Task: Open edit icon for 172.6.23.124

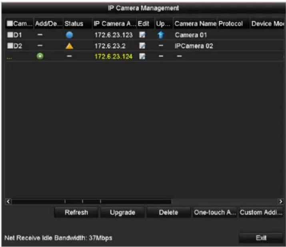Action: tap(142, 56)
